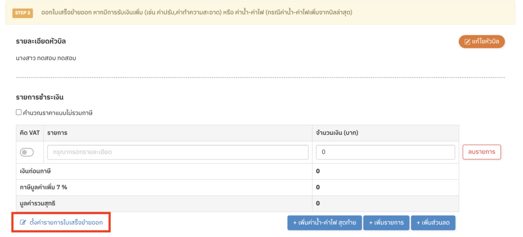Click the + เพิ่มรายการ button
Image resolution: width=523 pixels, height=237 pixels.
click(x=387, y=223)
